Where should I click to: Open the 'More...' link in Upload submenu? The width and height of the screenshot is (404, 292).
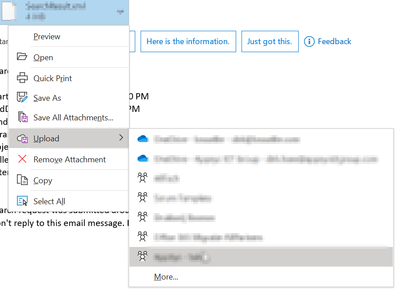coord(166,276)
